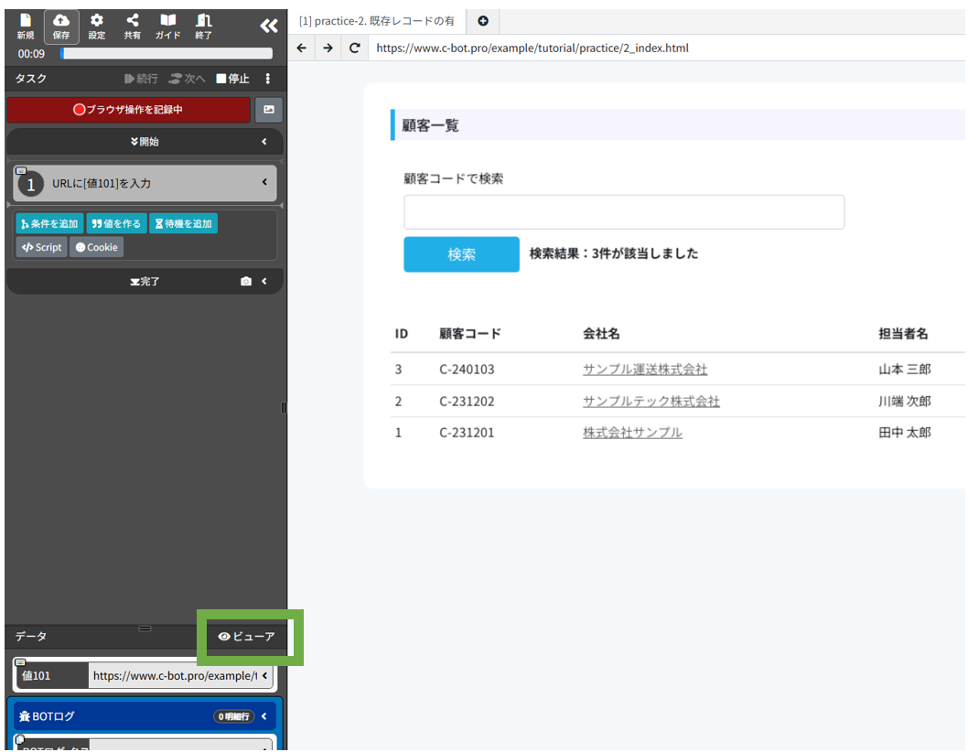Open サンプルテック株式会社 link

click(x=651, y=402)
